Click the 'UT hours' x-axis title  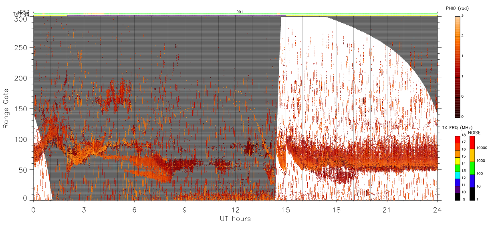[235, 219]
